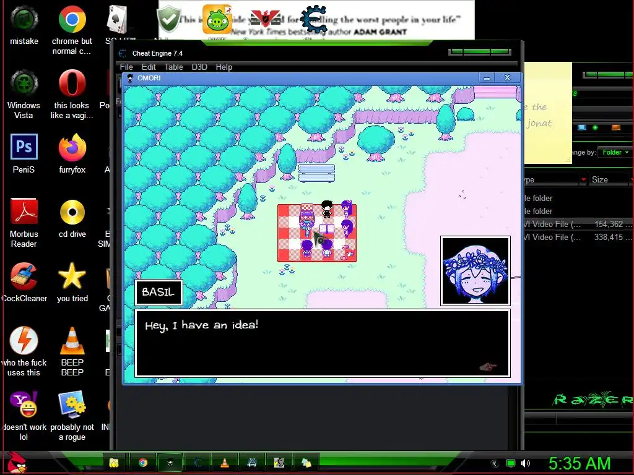The width and height of the screenshot is (634, 475).
Task: Launch Opera 'this looks like a vagi...' icon
Action: pyautogui.click(x=72, y=94)
